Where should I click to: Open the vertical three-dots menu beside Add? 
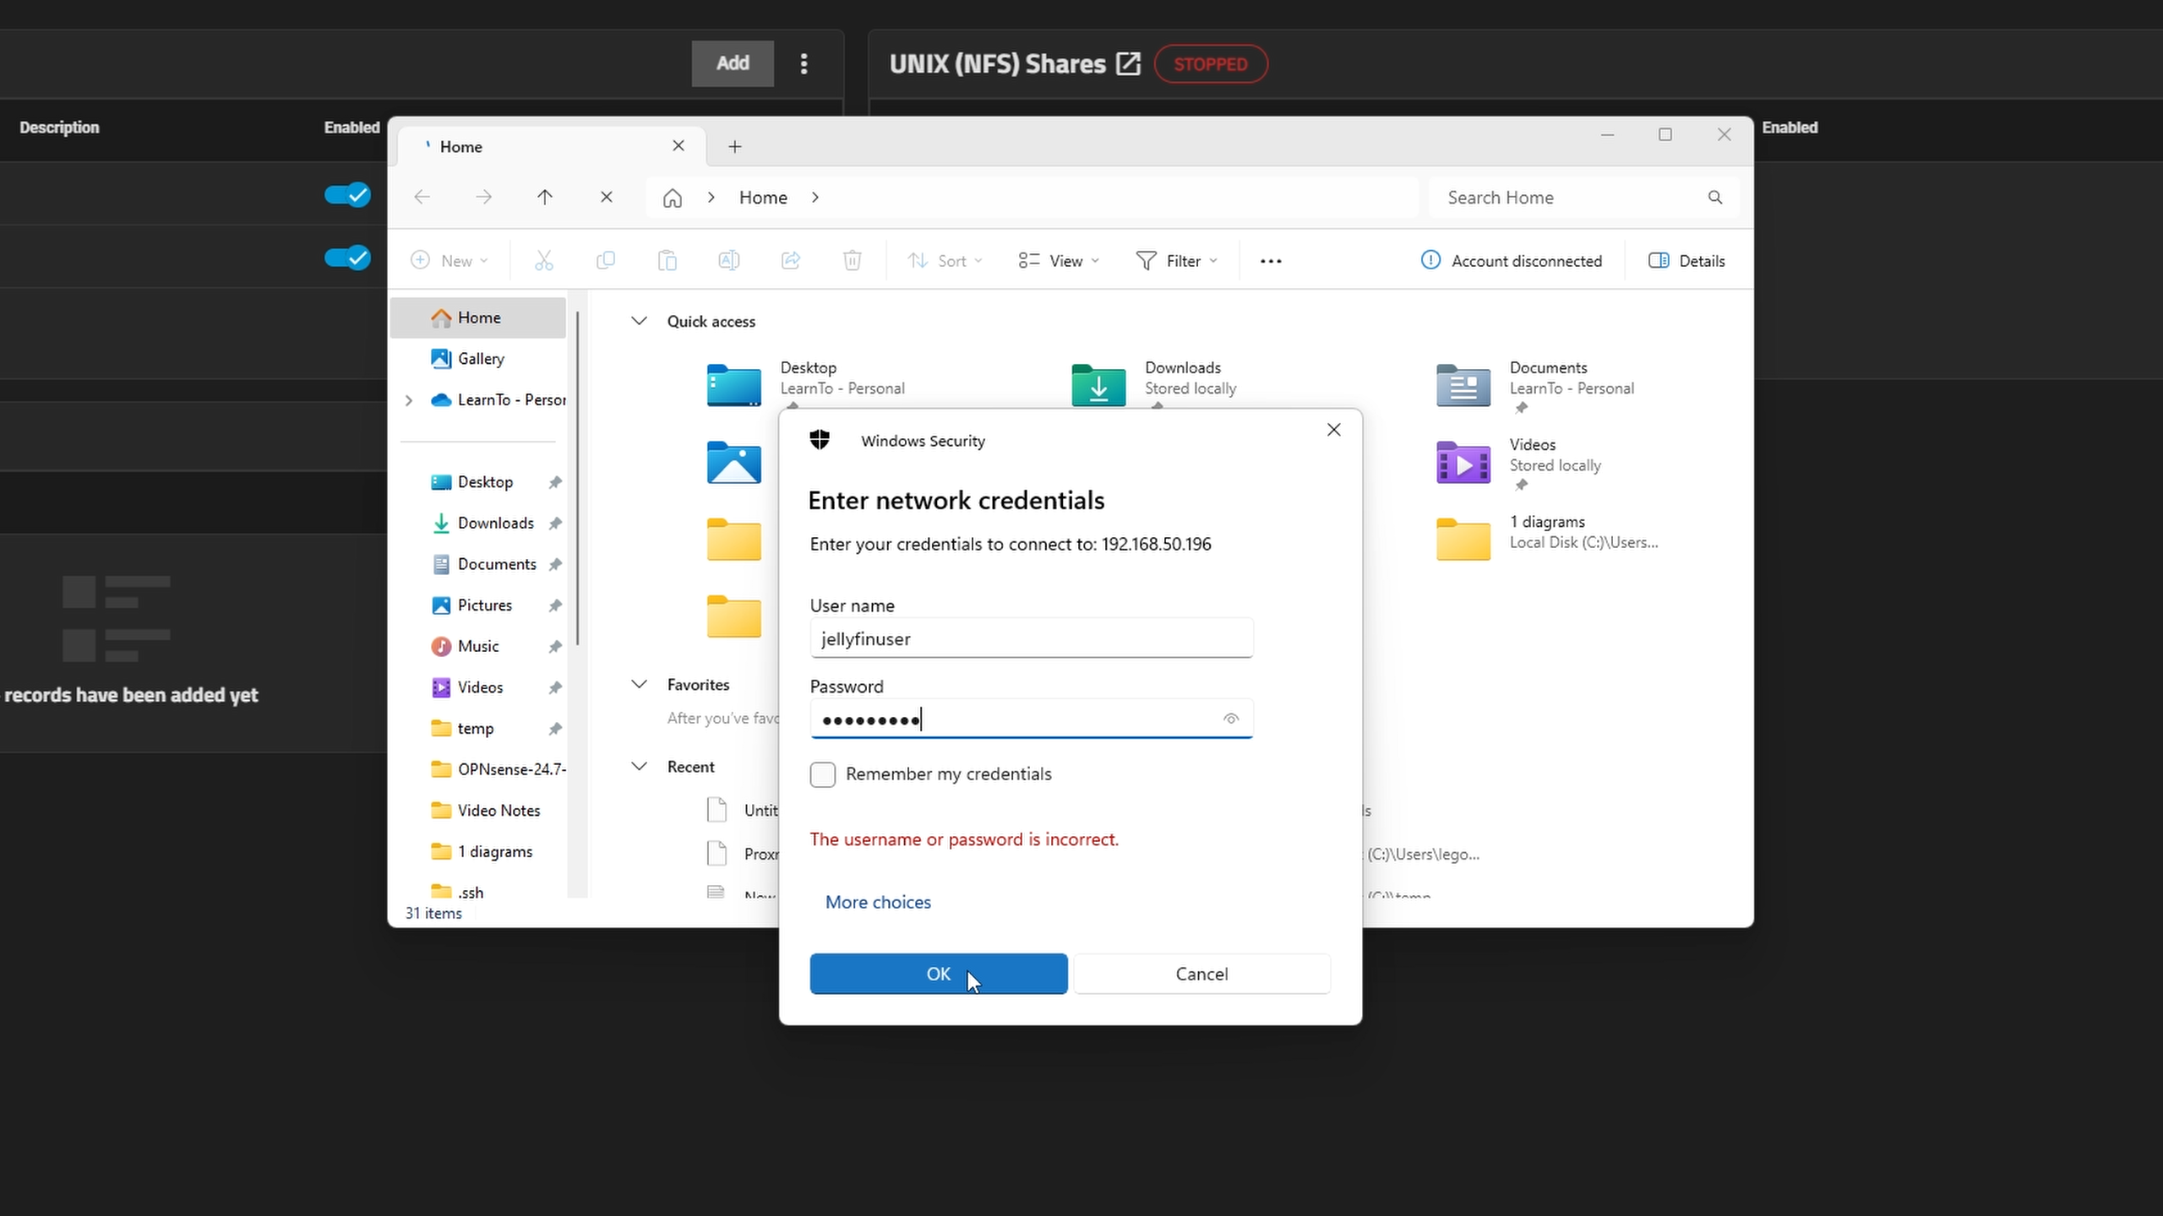click(x=804, y=63)
